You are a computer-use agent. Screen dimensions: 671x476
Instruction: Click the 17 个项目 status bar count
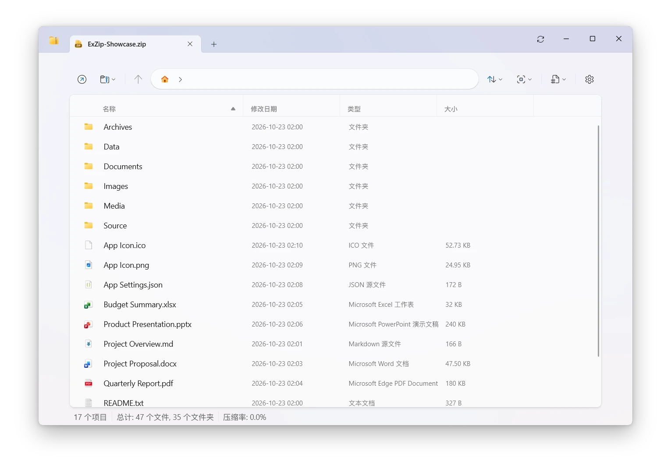(x=90, y=417)
